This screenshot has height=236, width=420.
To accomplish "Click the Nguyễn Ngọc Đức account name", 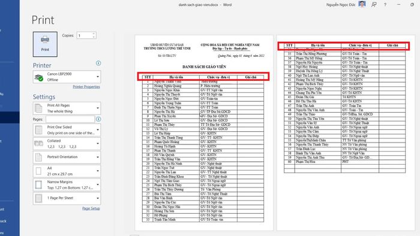I will click(341, 5).
